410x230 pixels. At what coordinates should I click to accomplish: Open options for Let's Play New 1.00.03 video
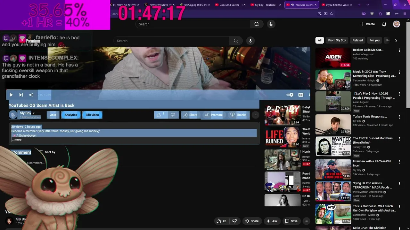coord(399,94)
